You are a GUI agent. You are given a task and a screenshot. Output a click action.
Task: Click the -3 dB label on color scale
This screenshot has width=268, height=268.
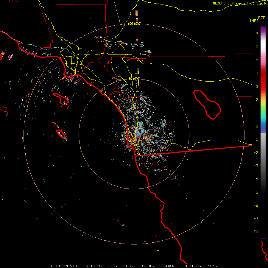(256, 166)
